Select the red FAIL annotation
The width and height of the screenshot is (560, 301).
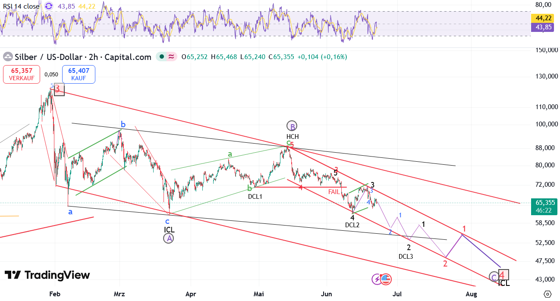pos(334,192)
